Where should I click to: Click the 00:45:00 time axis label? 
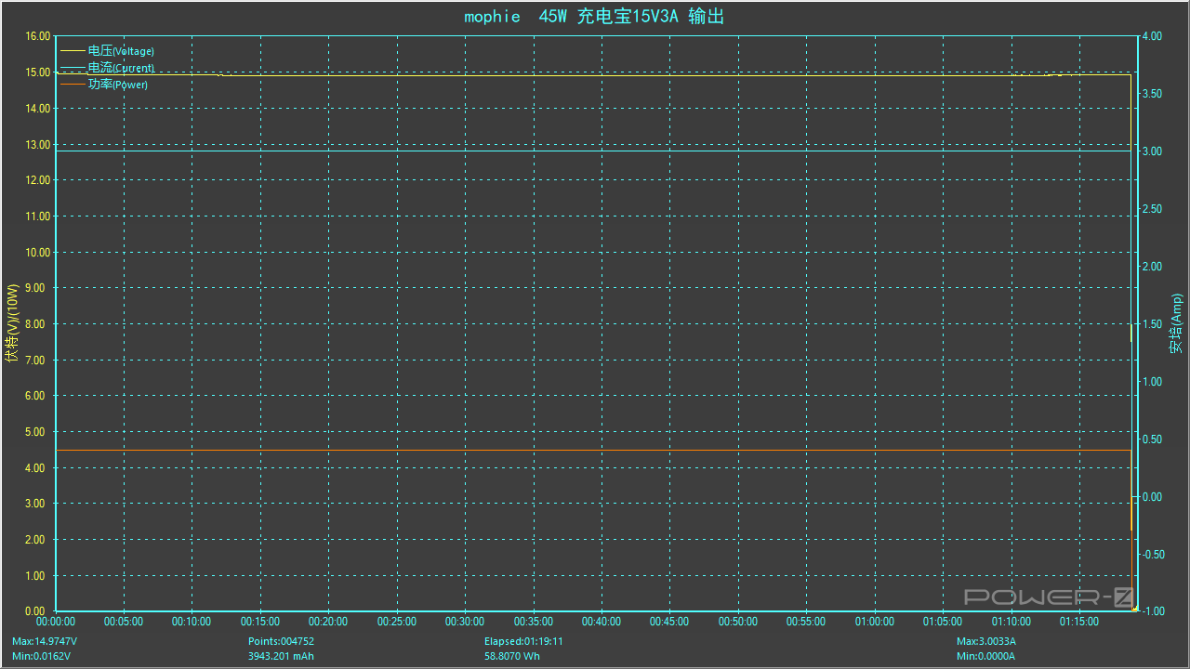click(669, 623)
